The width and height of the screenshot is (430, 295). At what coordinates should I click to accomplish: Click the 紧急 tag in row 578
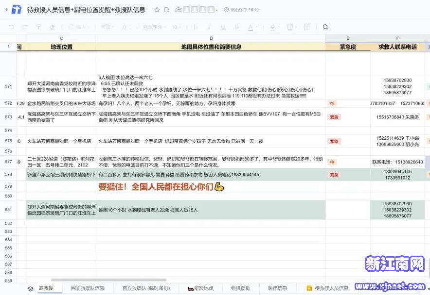coord(334,175)
